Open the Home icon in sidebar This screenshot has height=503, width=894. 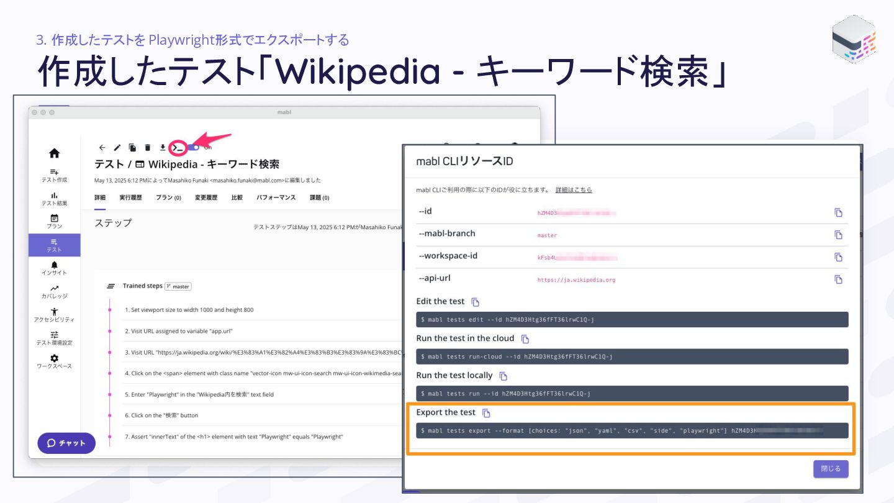point(55,153)
